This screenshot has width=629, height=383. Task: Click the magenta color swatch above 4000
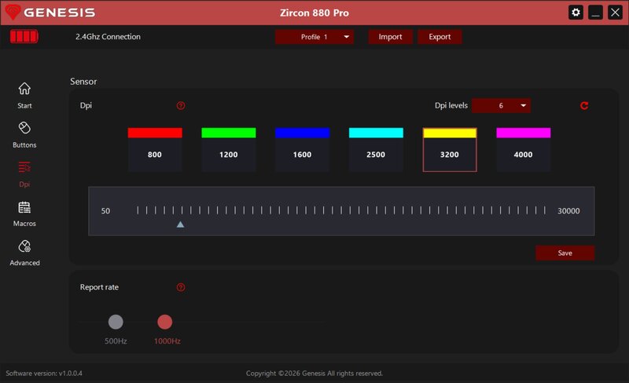tap(524, 133)
